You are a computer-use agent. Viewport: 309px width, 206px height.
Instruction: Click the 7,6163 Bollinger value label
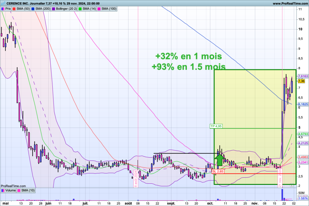[x=303, y=76]
